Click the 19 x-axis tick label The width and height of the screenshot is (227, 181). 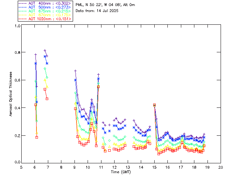pyautogui.click(x=207, y=168)
